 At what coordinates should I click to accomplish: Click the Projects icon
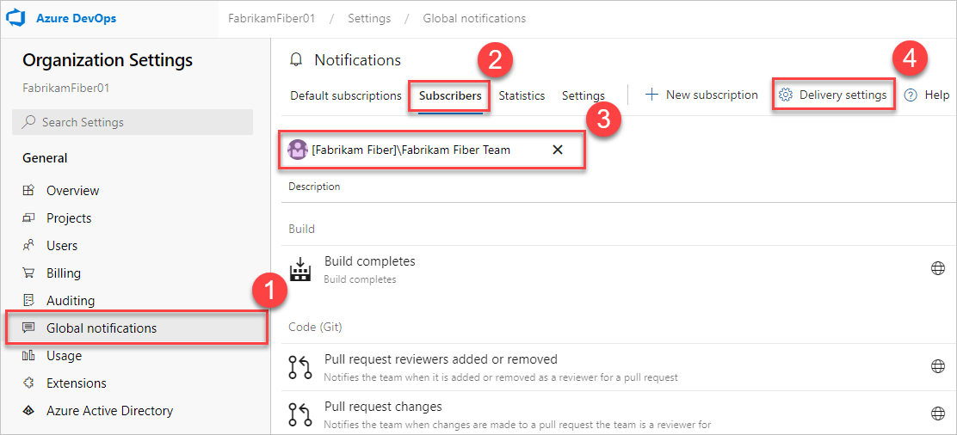click(28, 217)
